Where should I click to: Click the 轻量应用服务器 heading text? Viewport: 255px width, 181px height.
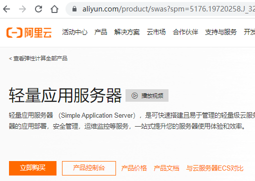65,95
